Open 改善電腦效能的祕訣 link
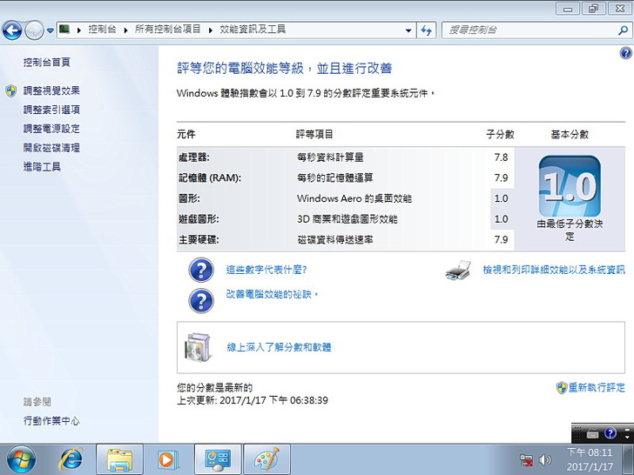The height and width of the screenshot is (475, 634). point(272,294)
